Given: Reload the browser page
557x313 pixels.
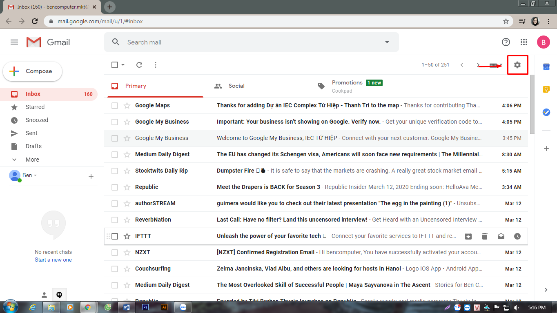Looking at the screenshot, I should point(35,21).
